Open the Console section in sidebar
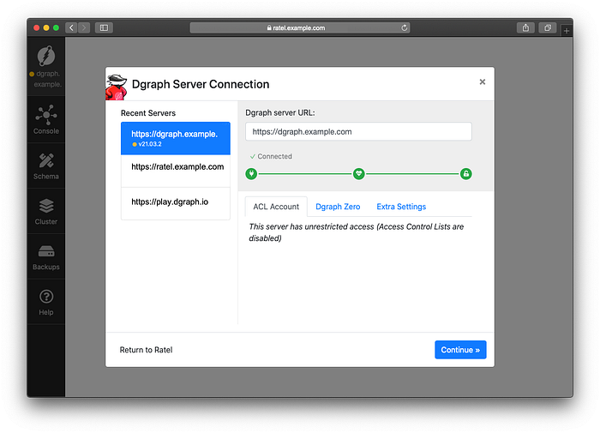The height and width of the screenshot is (433, 600). (x=46, y=119)
